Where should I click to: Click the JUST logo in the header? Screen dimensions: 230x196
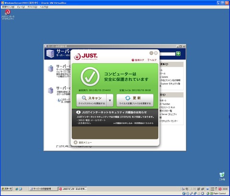coord(86,57)
